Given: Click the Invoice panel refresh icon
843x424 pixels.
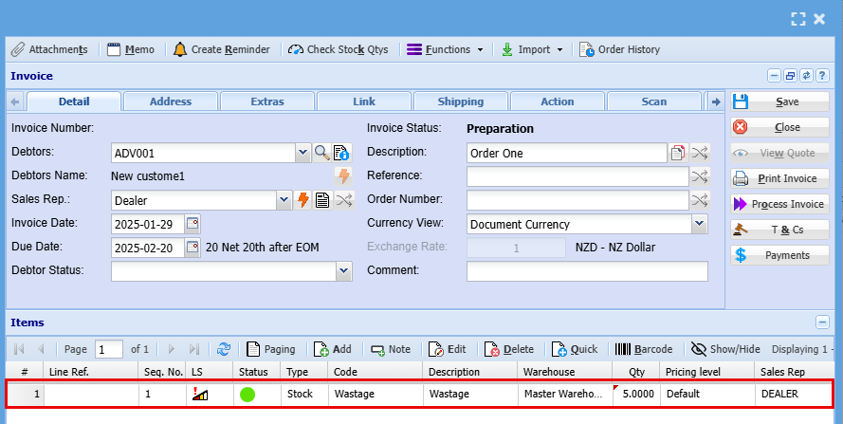Looking at the screenshot, I should (x=806, y=76).
